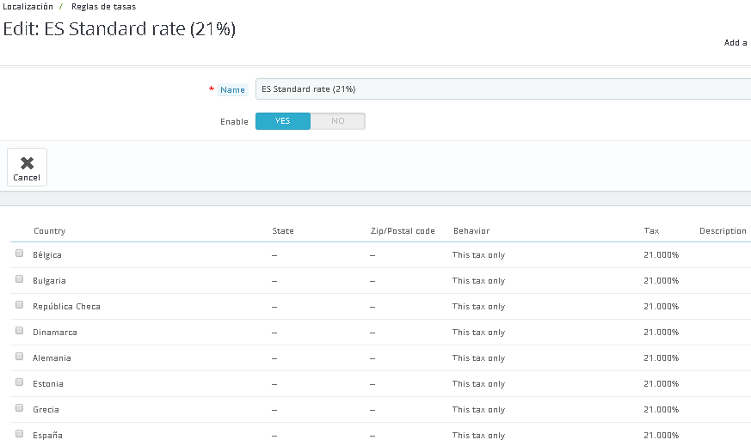Tick the República Checa checkbox
This screenshot has height=446, width=751.
coord(20,305)
